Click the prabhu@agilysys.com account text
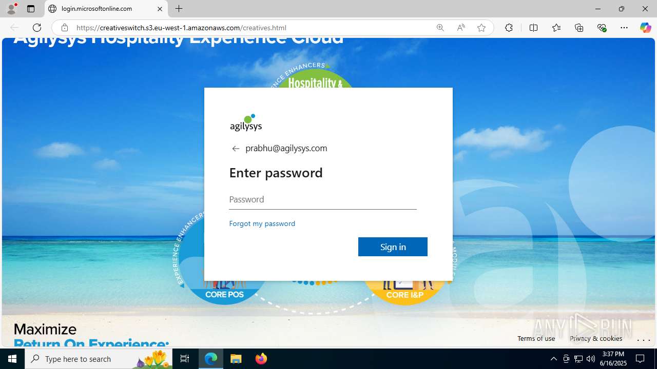Viewport: 657px width, 369px height. 286,148
